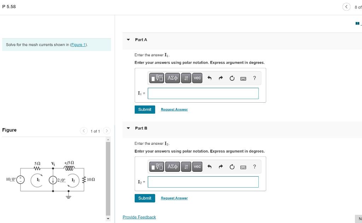Collapse the Part A section
362x223 pixels.
coord(128,40)
